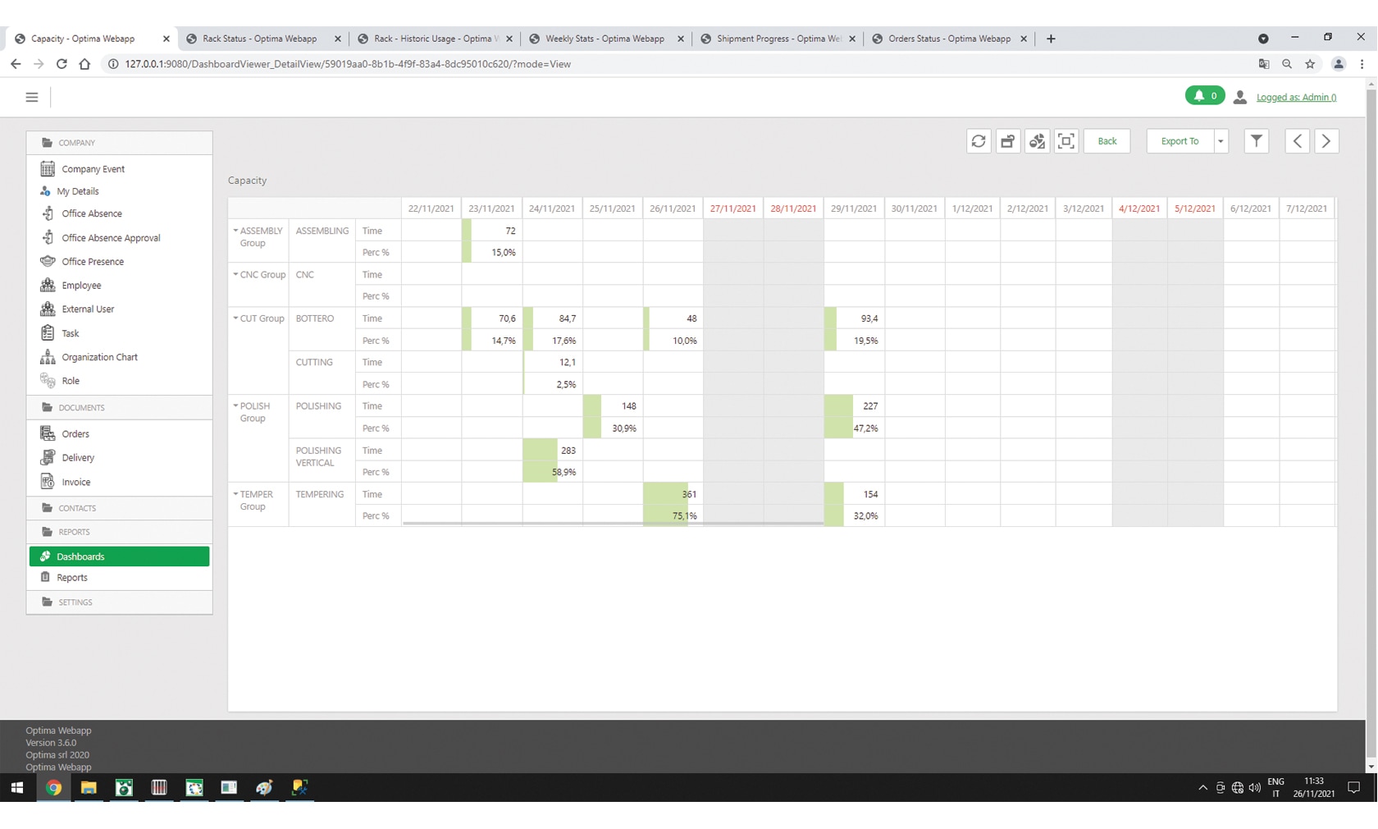Switch to the Rack Status browser tab

[x=259, y=39]
